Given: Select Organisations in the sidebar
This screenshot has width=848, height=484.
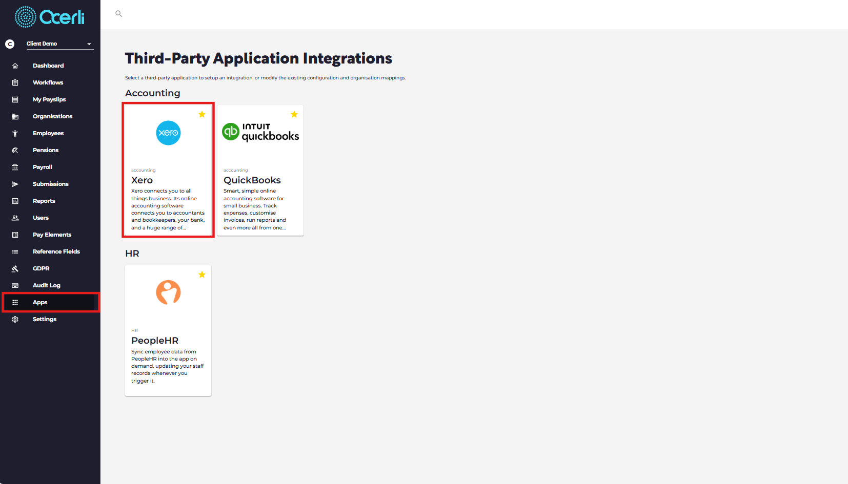Looking at the screenshot, I should click(53, 116).
